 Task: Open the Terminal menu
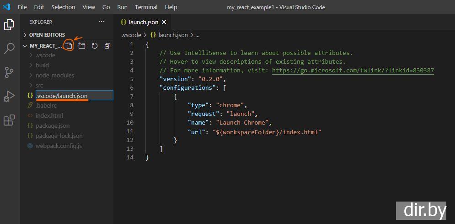coord(146,7)
